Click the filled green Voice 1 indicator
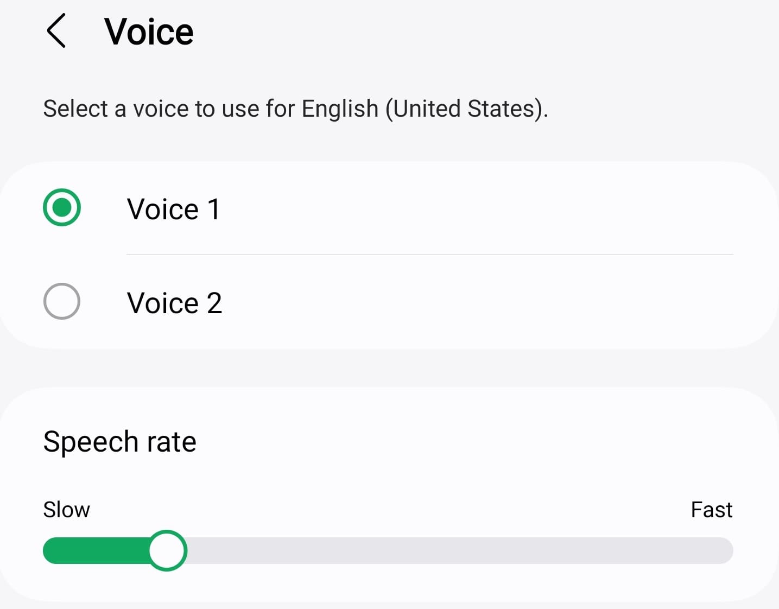Viewport: 779px width, 609px height. tap(61, 207)
